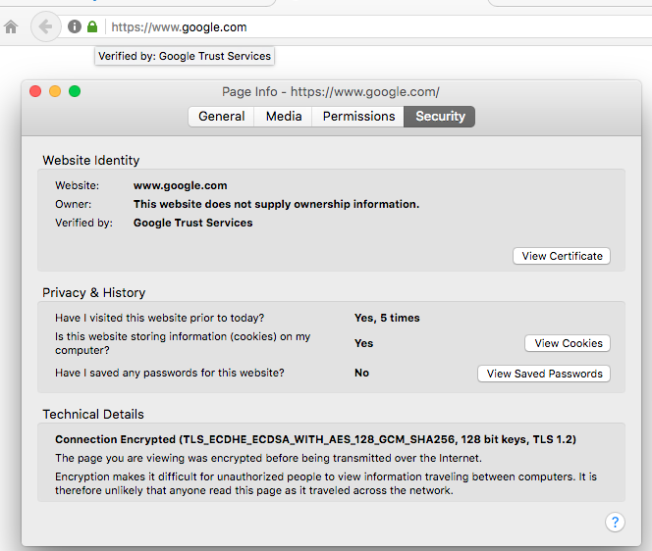Click the Security tab
Image resolution: width=652 pixels, height=551 pixels.
click(440, 116)
